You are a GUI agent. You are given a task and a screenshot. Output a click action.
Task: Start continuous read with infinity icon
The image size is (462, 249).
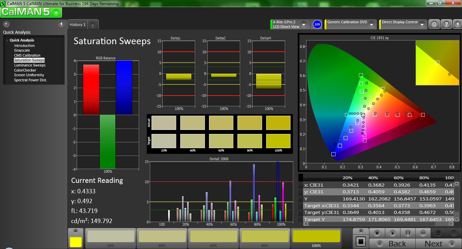coord(423,233)
